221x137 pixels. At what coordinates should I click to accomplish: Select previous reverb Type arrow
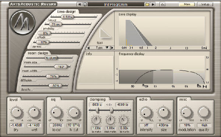(88, 48)
